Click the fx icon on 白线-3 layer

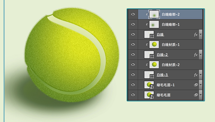coord(196,75)
